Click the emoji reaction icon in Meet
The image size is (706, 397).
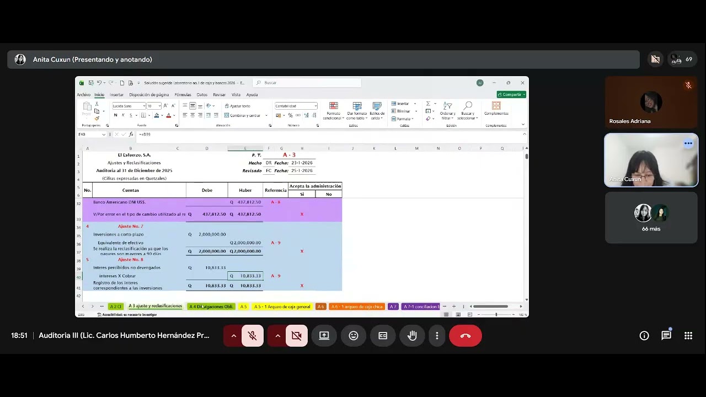point(354,336)
